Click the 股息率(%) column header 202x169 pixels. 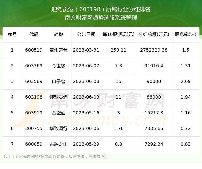186,34
